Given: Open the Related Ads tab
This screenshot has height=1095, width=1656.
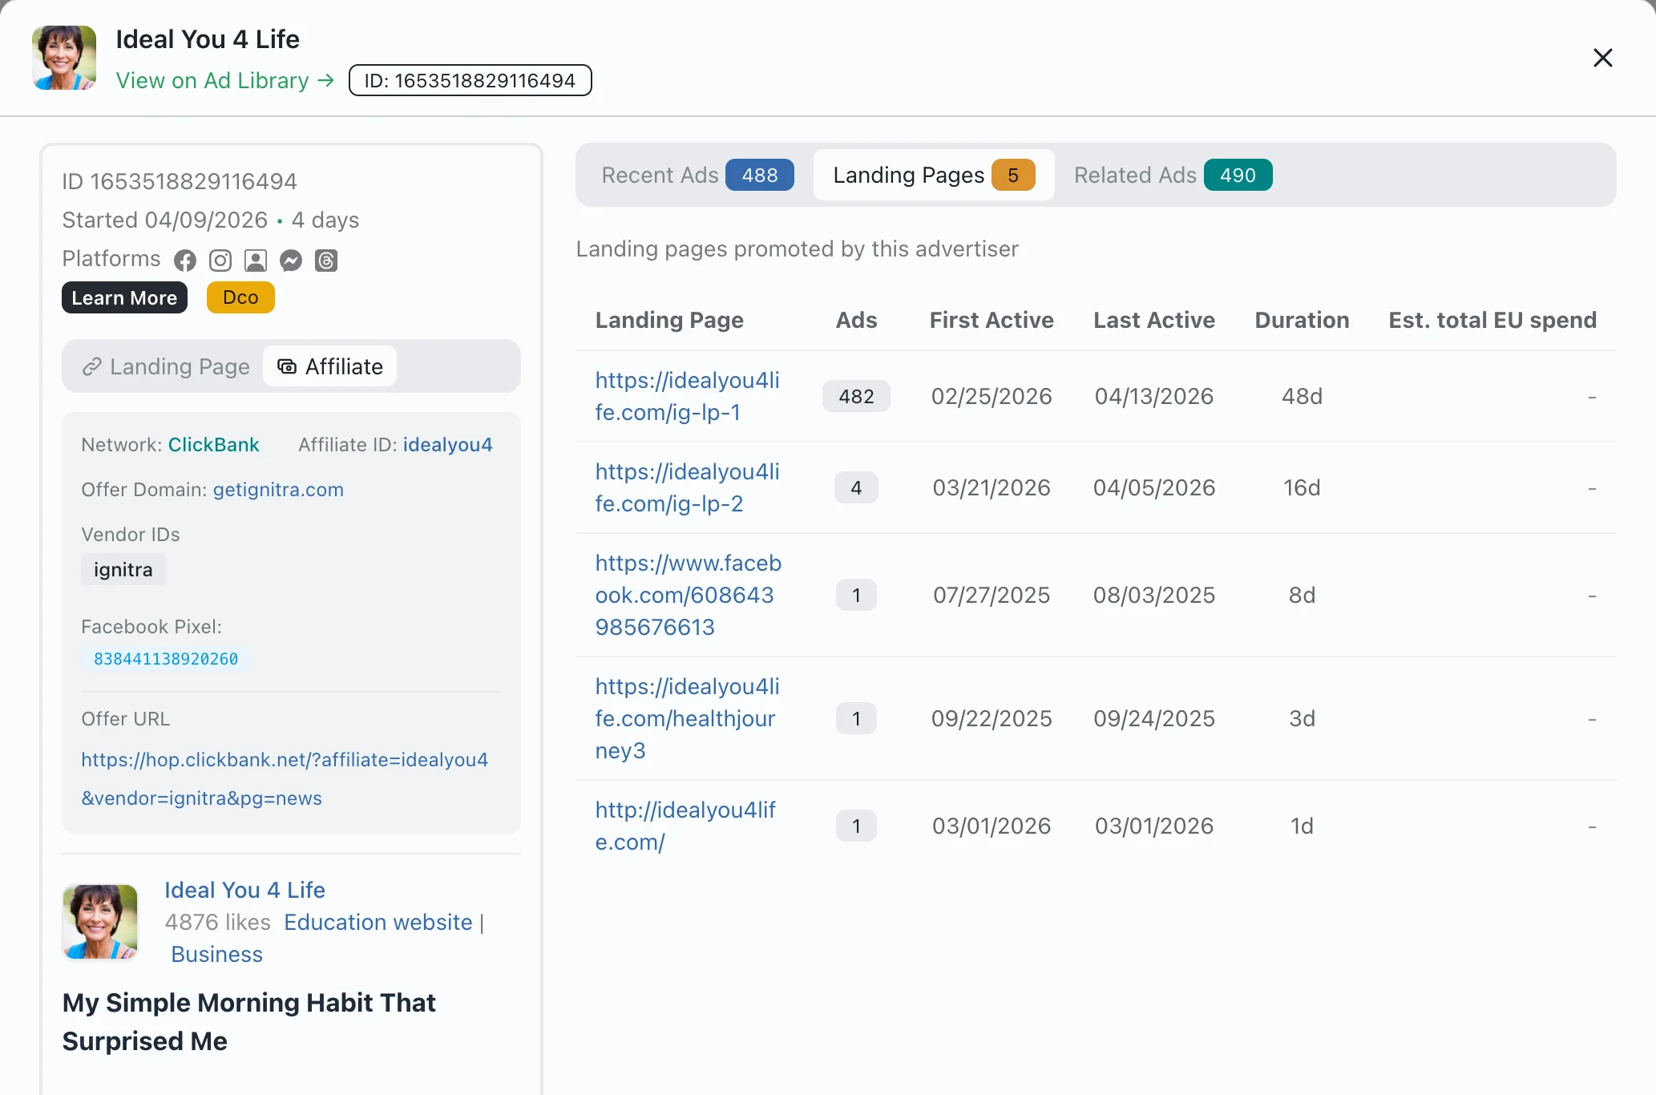Looking at the screenshot, I should pos(1170,175).
